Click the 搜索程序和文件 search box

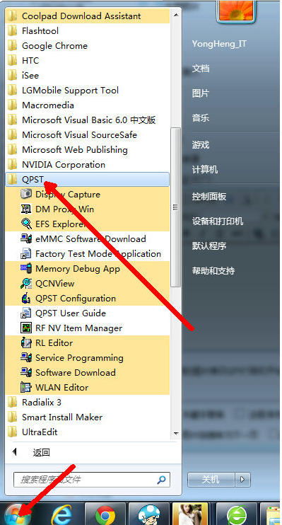(x=92, y=480)
